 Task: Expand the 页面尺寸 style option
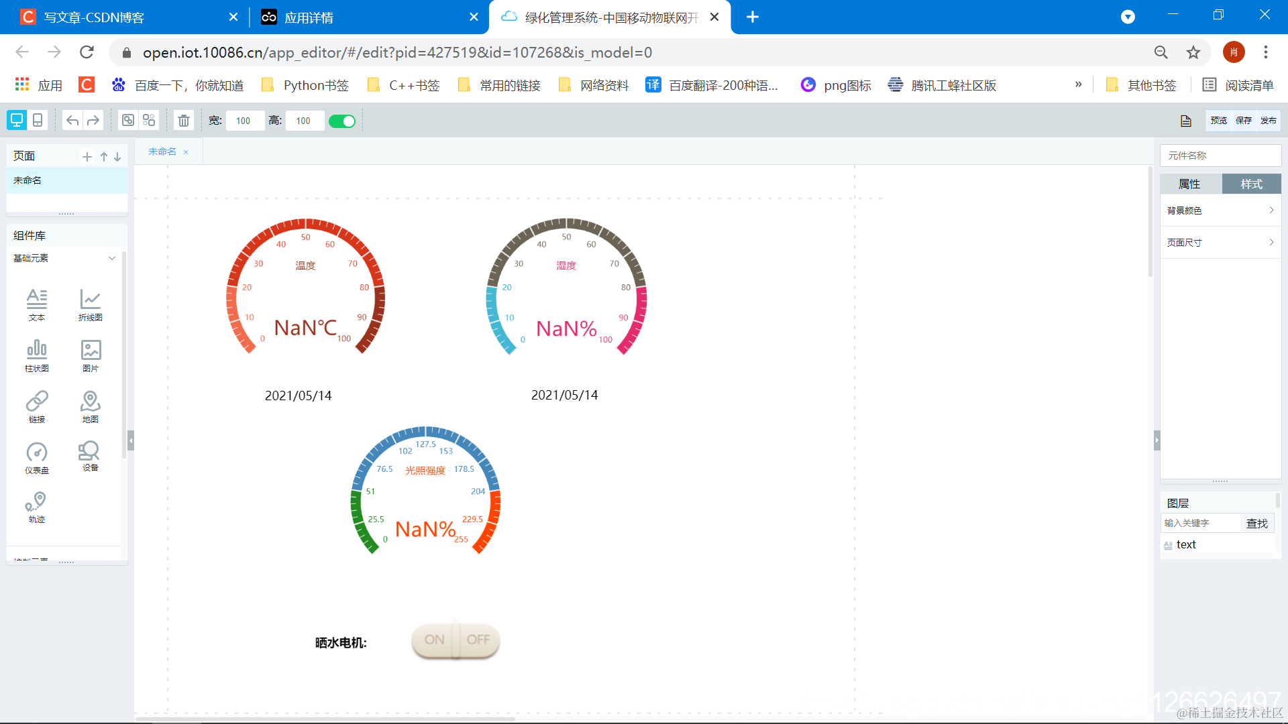click(x=1220, y=243)
